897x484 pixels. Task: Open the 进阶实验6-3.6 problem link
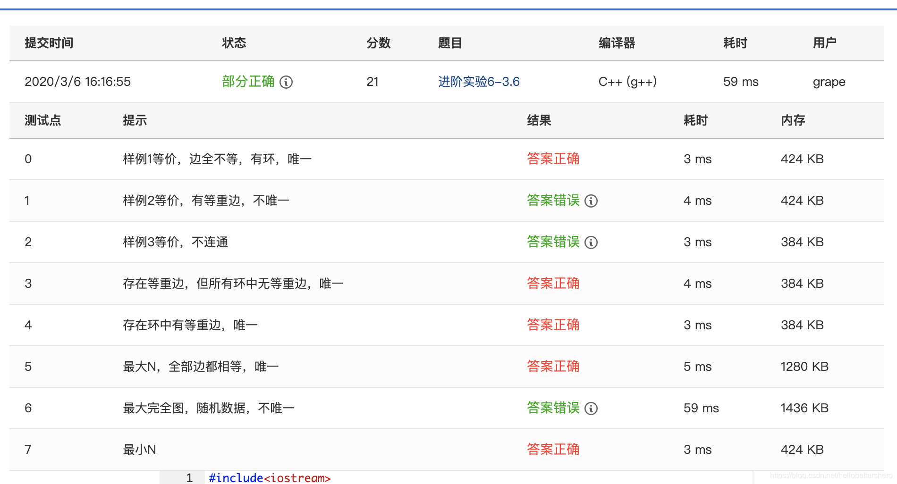tap(479, 82)
